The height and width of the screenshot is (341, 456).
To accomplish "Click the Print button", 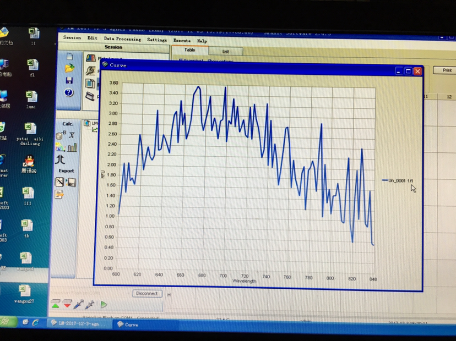I will [x=444, y=70].
